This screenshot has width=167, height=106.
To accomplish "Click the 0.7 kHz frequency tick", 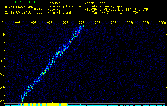I will coord(3,87).
